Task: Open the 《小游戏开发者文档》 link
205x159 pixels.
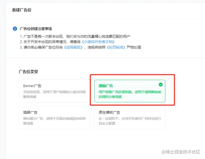Action: (x=98, y=42)
